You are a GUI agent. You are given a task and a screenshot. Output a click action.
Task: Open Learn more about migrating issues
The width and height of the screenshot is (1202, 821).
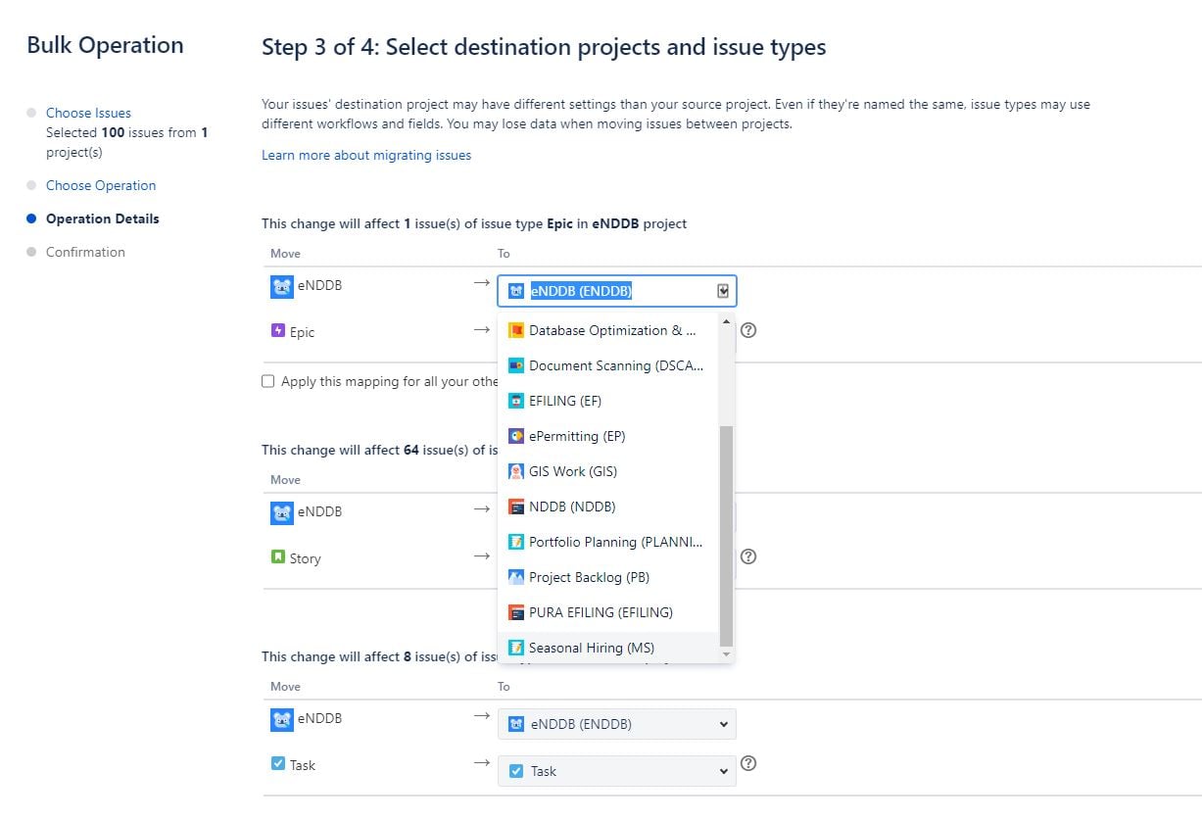click(366, 155)
